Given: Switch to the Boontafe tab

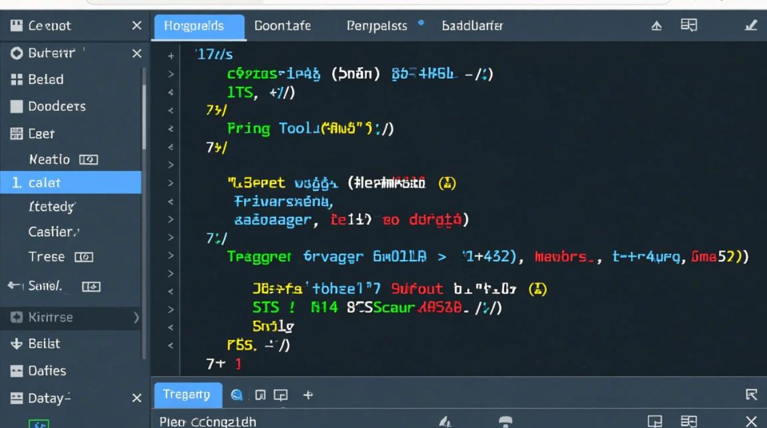Looking at the screenshot, I should coord(283,26).
